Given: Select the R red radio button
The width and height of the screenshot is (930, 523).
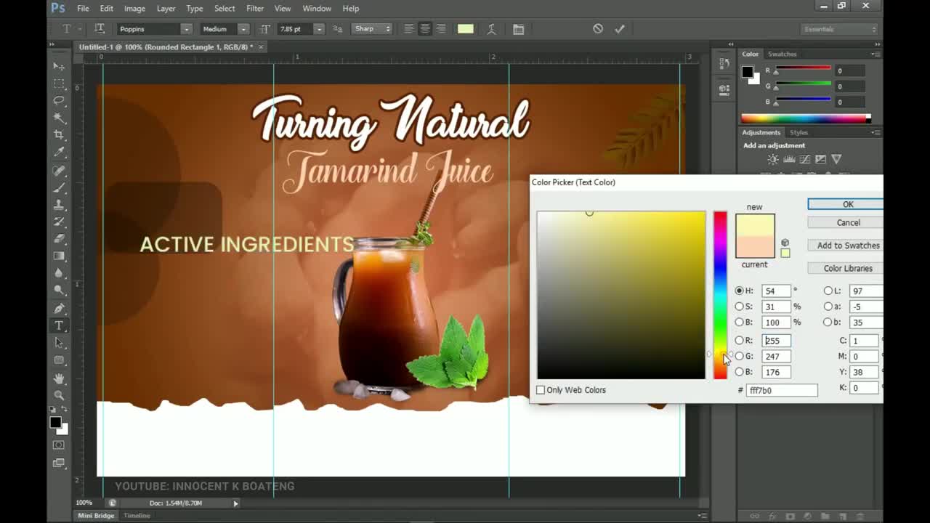Looking at the screenshot, I should coord(740,340).
